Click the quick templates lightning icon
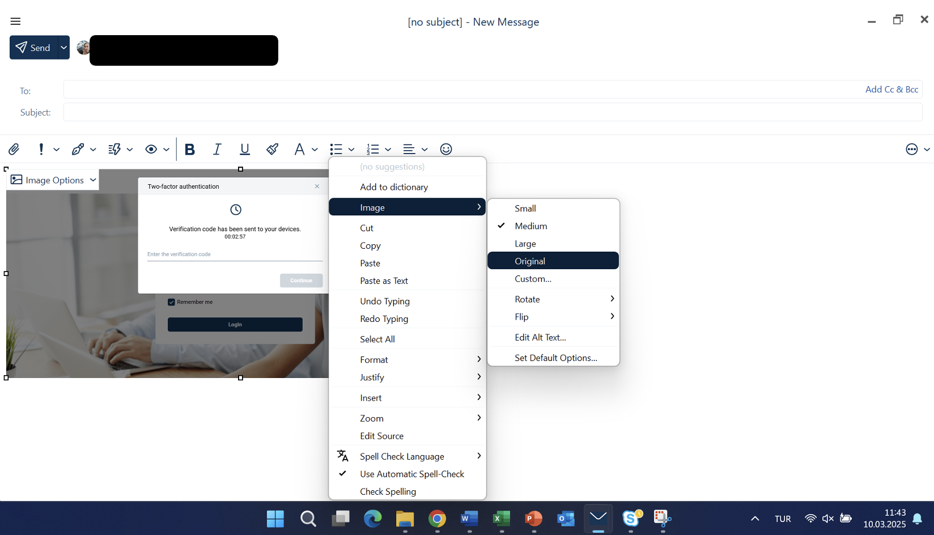This screenshot has height=535, width=934. coord(114,149)
